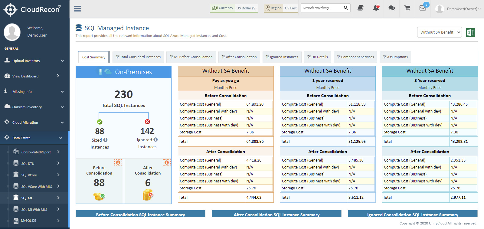Screen dimensions: 484x229
Task: Open Before Consolidation SQL Instance Summary
Action: coord(140,214)
